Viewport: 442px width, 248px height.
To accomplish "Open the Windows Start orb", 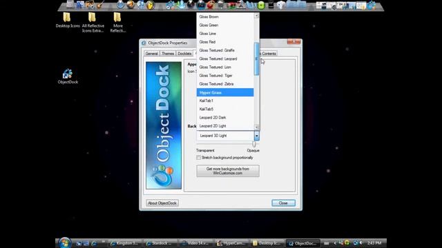I will click(64, 243).
